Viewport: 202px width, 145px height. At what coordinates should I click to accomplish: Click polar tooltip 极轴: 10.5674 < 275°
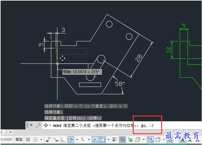point(82,72)
